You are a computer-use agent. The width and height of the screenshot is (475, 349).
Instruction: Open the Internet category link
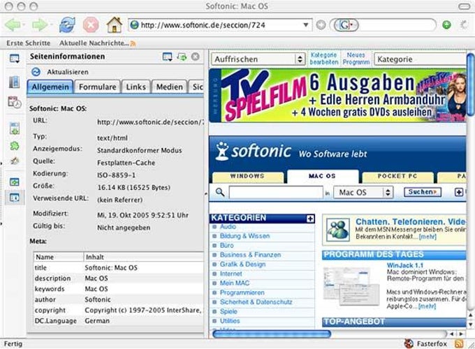(x=231, y=274)
